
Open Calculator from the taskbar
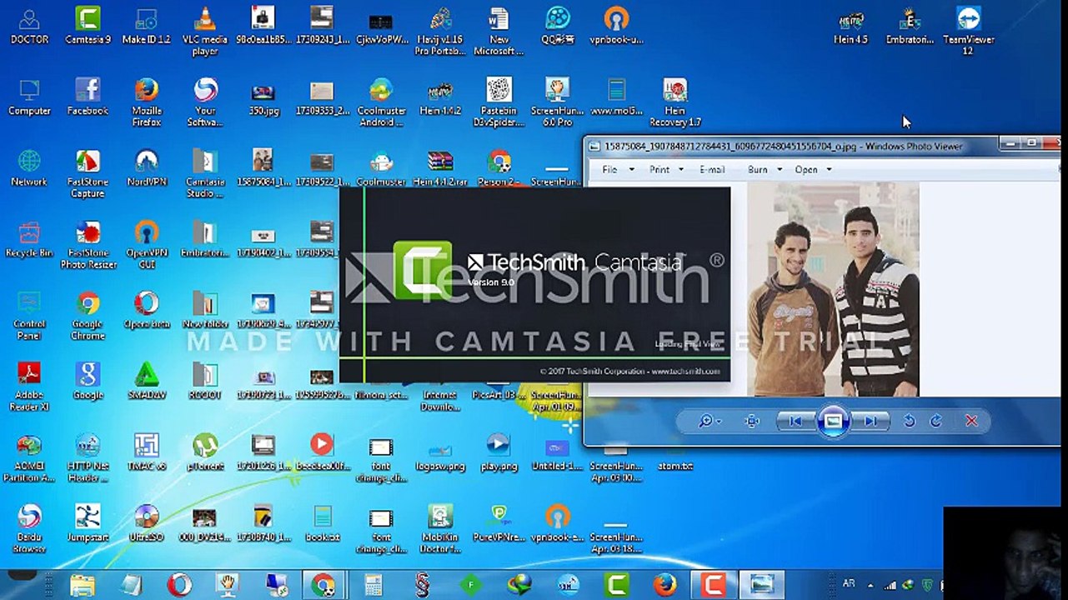pyautogui.click(x=373, y=585)
